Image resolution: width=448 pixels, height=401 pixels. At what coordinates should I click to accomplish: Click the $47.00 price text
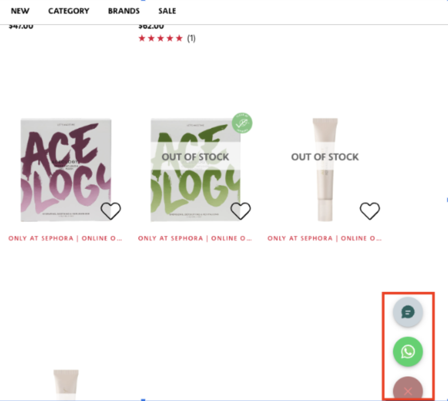(x=21, y=26)
